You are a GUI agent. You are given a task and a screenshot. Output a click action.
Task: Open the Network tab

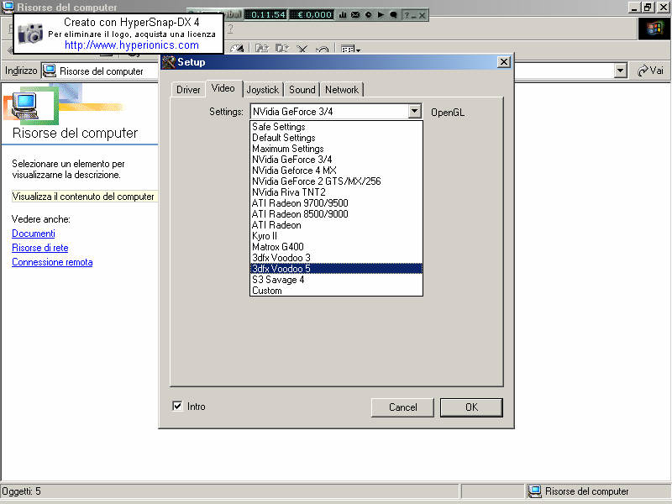342,90
